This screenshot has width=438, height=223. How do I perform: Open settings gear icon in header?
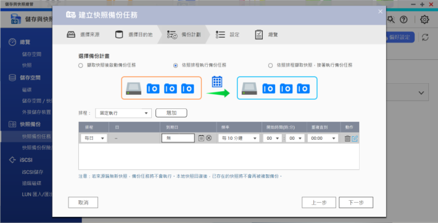424,20
